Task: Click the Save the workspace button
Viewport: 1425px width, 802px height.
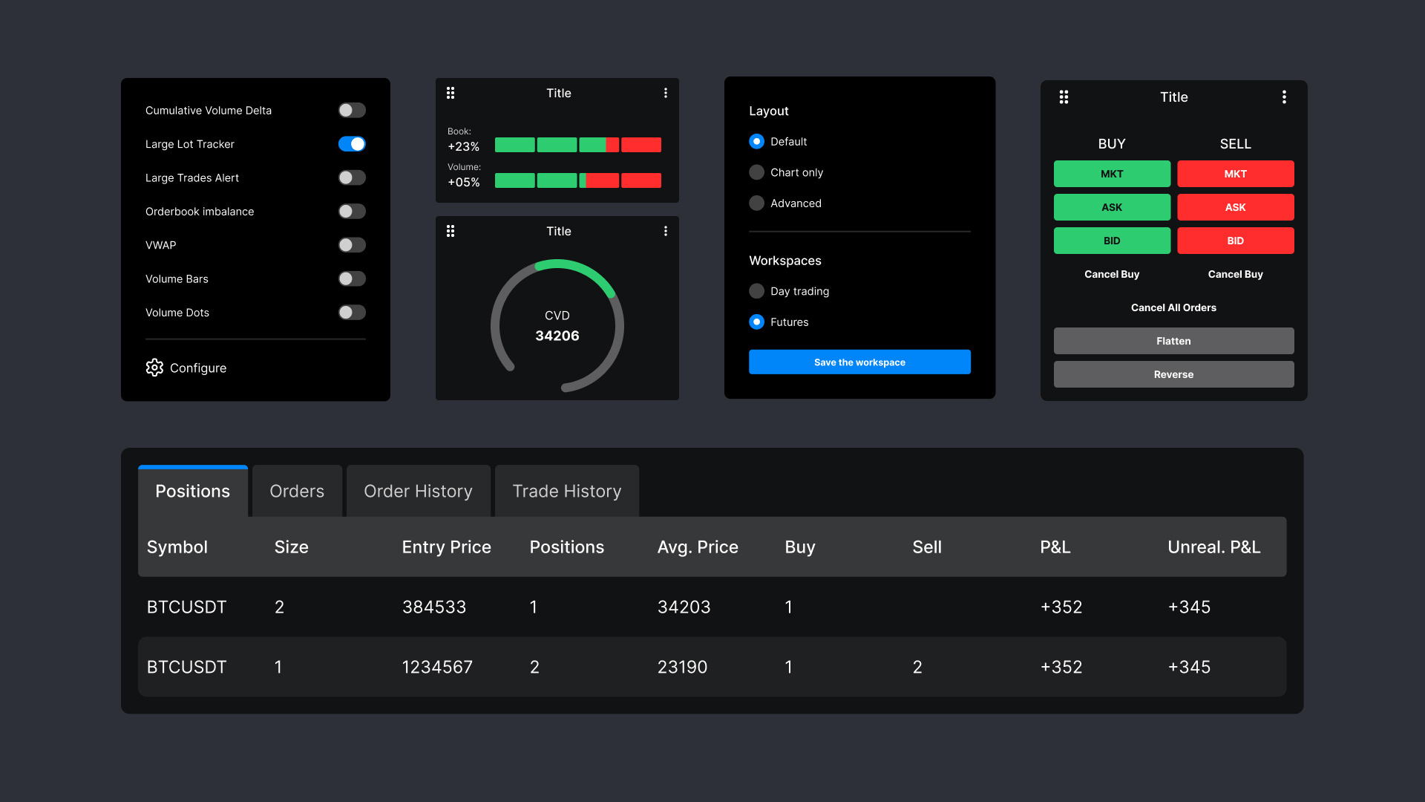Action: click(859, 362)
